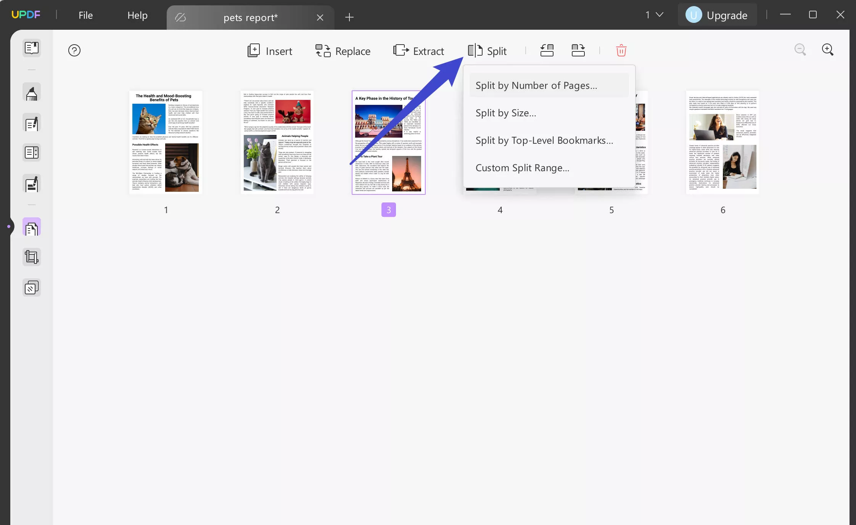Select Custom Split Range option
856x525 pixels.
click(522, 167)
